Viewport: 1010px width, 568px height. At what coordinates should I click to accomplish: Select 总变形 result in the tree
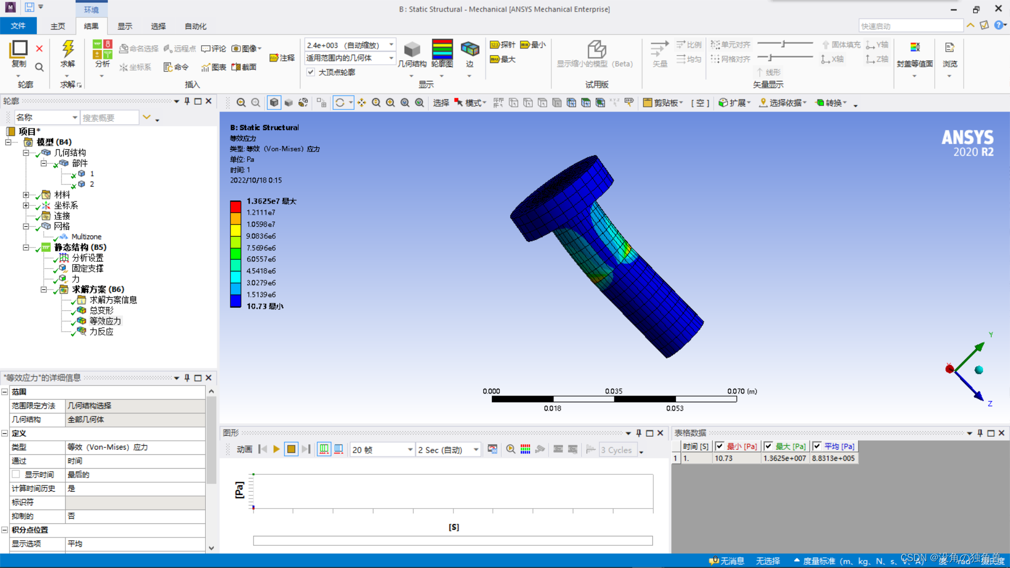[101, 310]
